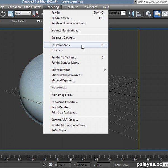Open Rendered Frame Window... entry
Screen dimensions: 168x168
point(76,23)
